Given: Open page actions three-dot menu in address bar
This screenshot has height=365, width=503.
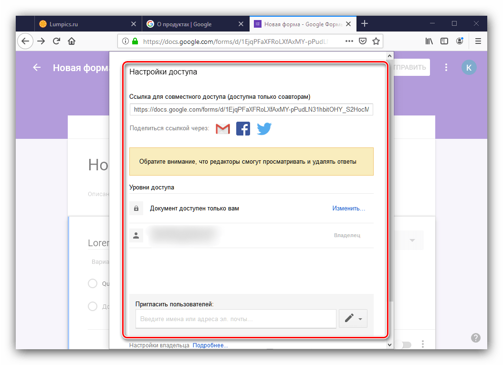Looking at the screenshot, I should pos(349,41).
